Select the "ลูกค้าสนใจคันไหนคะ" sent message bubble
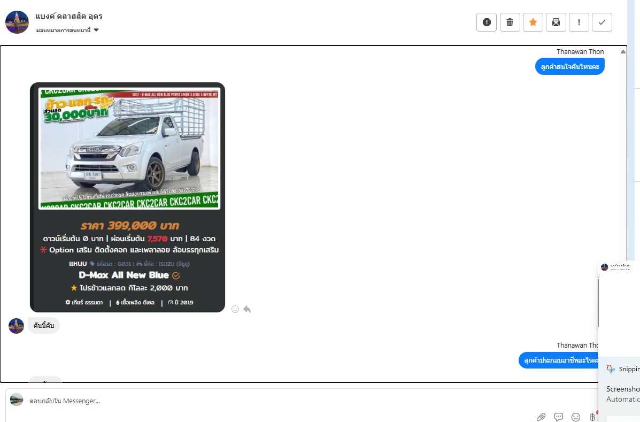The height and width of the screenshot is (422, 640). (570, 66)
